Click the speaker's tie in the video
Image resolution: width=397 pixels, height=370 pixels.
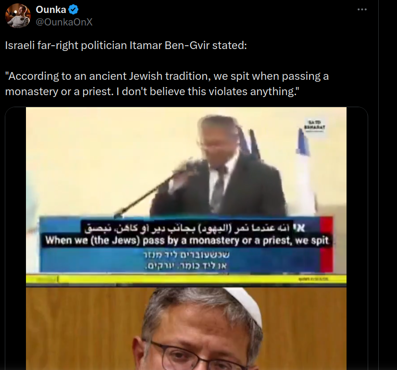(x=218, y=190)
